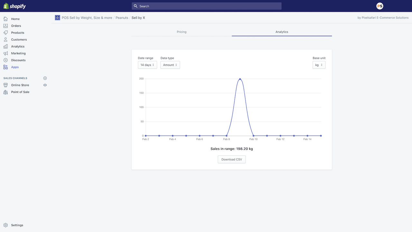This screenshot has width=412, height=232.
Task: Click the Orders inbox icon
Action: [x=5, y=26]
